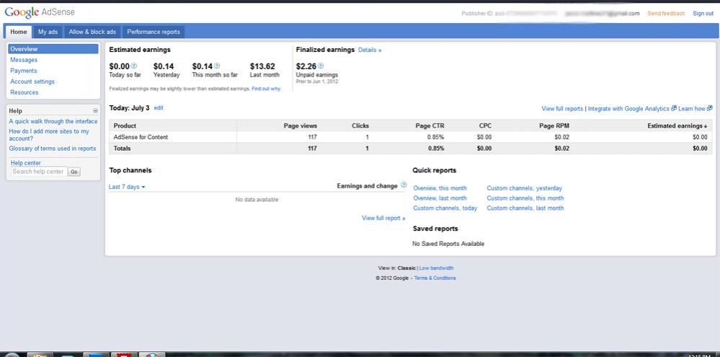Open Resources in the sidebar

point(25,92)
